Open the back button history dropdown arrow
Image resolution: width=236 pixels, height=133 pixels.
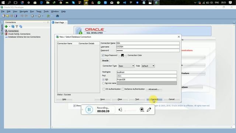[36, 16]
